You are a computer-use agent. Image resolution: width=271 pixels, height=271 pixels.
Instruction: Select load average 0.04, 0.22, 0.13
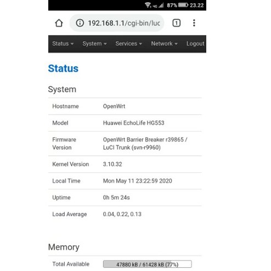coord(122,214)
